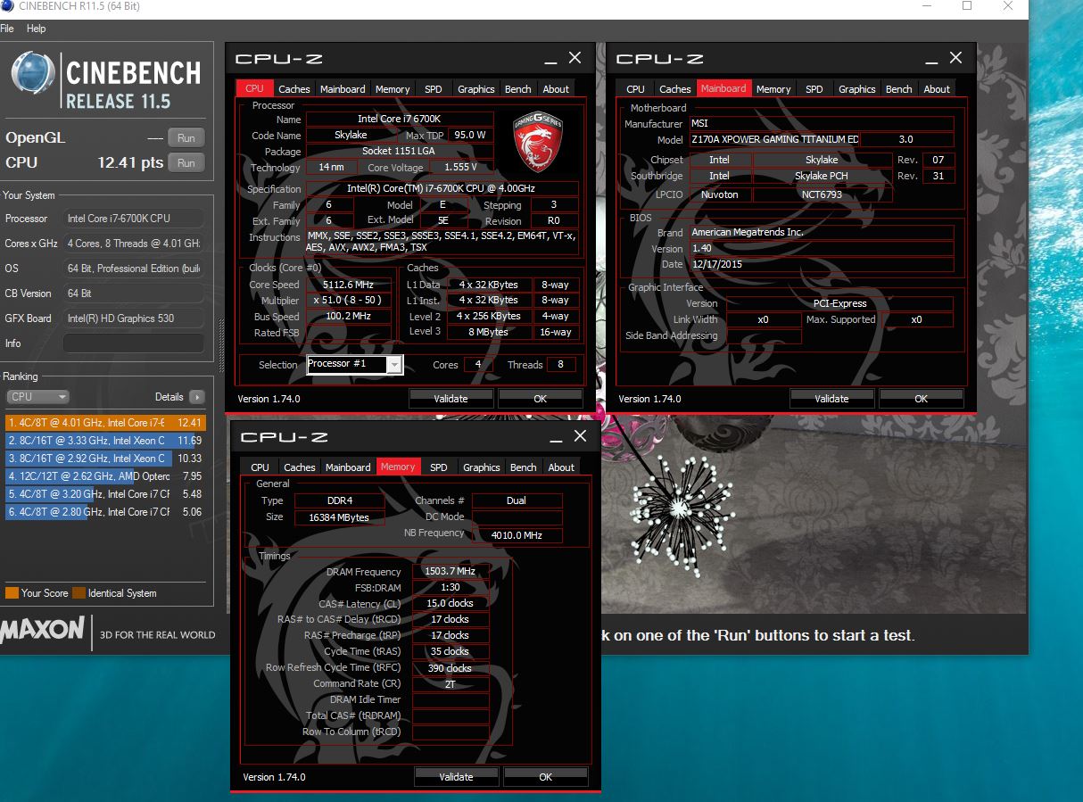Screen dimensions: 1083x802
Task: Switch to Graphics tab in Memory window
Action: click(x=481, y=467)
